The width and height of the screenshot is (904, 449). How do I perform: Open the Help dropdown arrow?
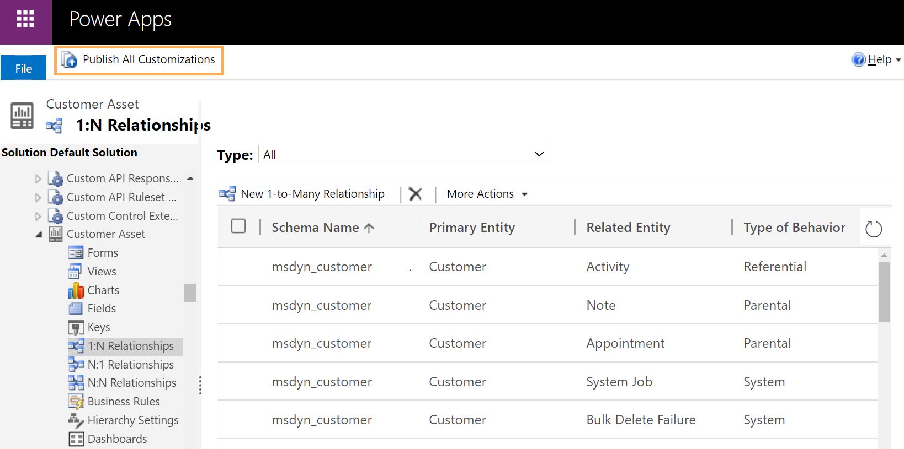pos(898,59)
